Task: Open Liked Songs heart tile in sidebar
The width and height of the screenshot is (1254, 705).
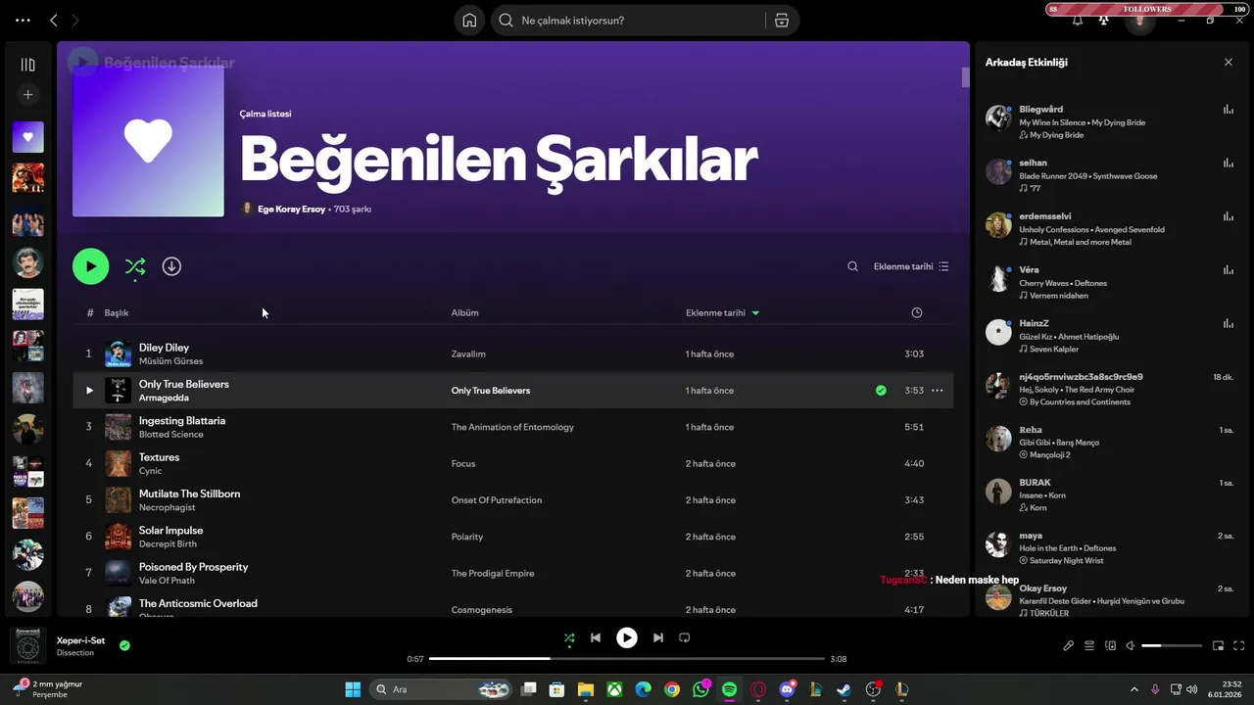Action: point(27,137)
